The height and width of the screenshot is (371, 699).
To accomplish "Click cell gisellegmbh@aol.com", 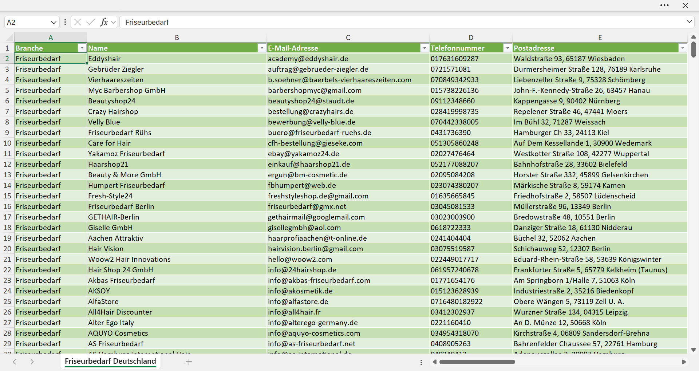I will [348, 228].
